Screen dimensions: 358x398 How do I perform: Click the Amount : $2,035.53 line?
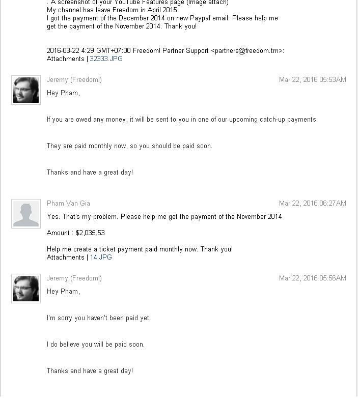pyautogui.click(x=76, y=233)
